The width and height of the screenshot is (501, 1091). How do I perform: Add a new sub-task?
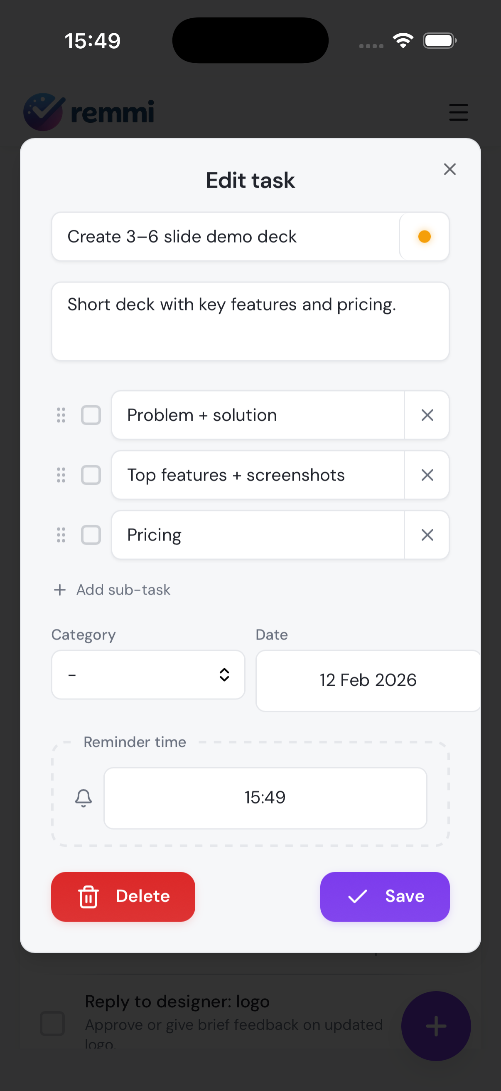coord(113,590)
